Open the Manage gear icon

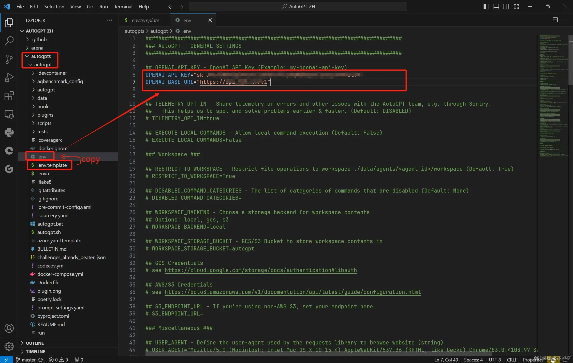coord(9,346)
